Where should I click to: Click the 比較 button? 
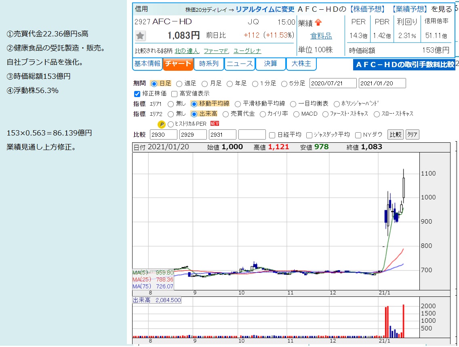click(396, 135)
